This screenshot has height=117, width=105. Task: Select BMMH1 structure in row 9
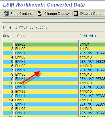click(46, 79)
